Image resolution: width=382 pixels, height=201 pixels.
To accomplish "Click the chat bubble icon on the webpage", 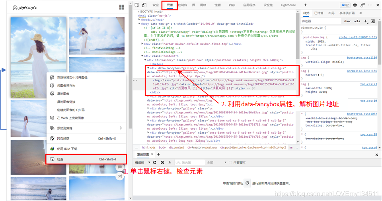I will [120, 167].
